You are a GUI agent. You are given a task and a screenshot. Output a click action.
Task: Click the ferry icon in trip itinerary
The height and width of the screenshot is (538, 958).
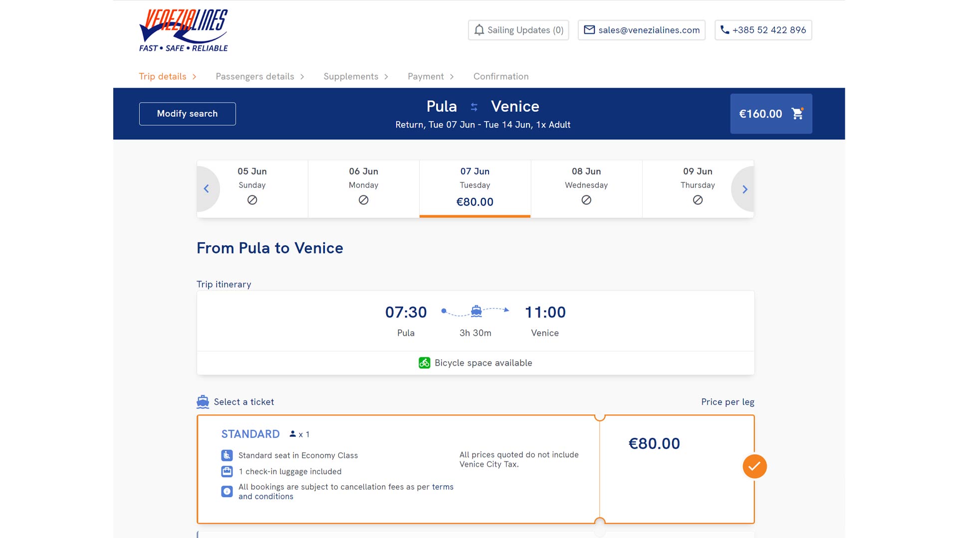[477, 311]
